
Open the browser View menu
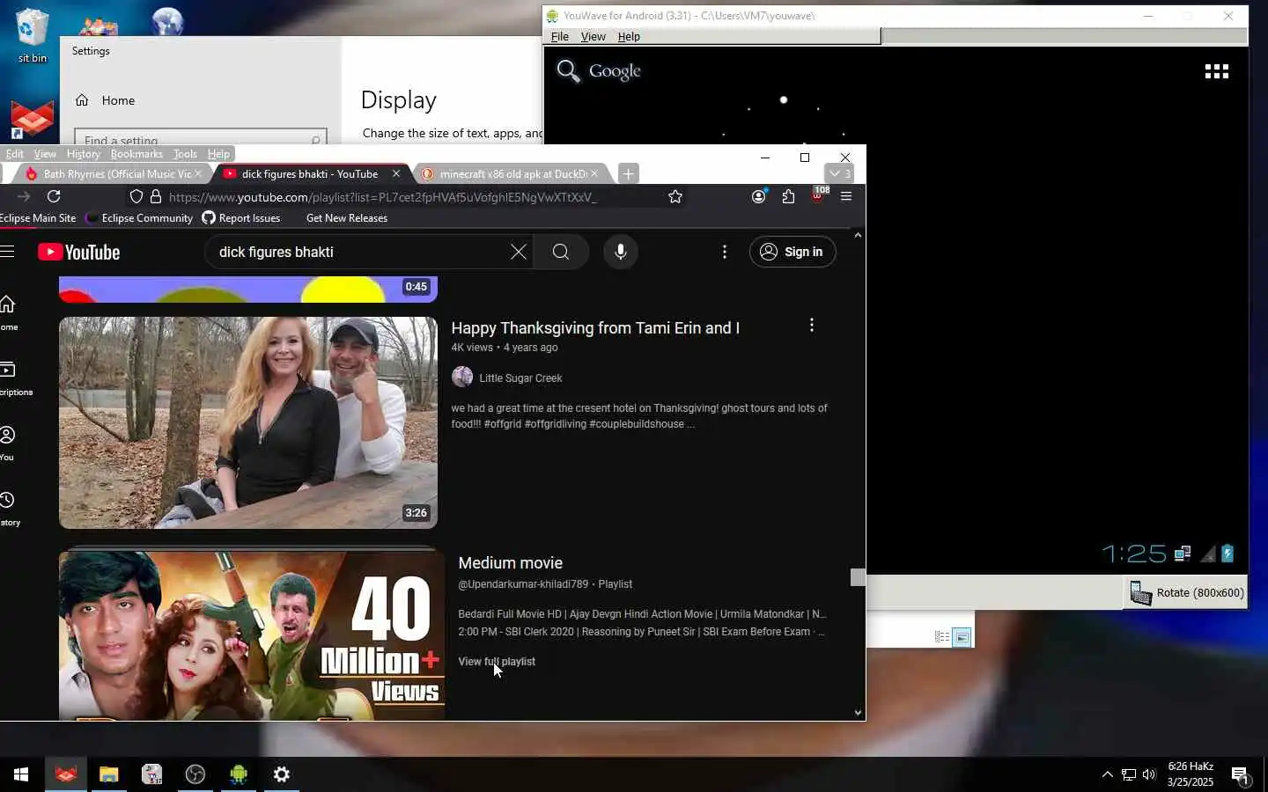[45, 154]
